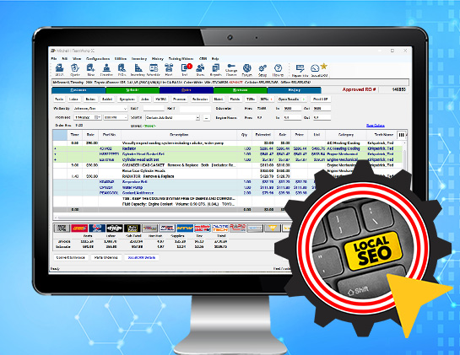Expand the Radiator part row plus sign

[55, 148]
